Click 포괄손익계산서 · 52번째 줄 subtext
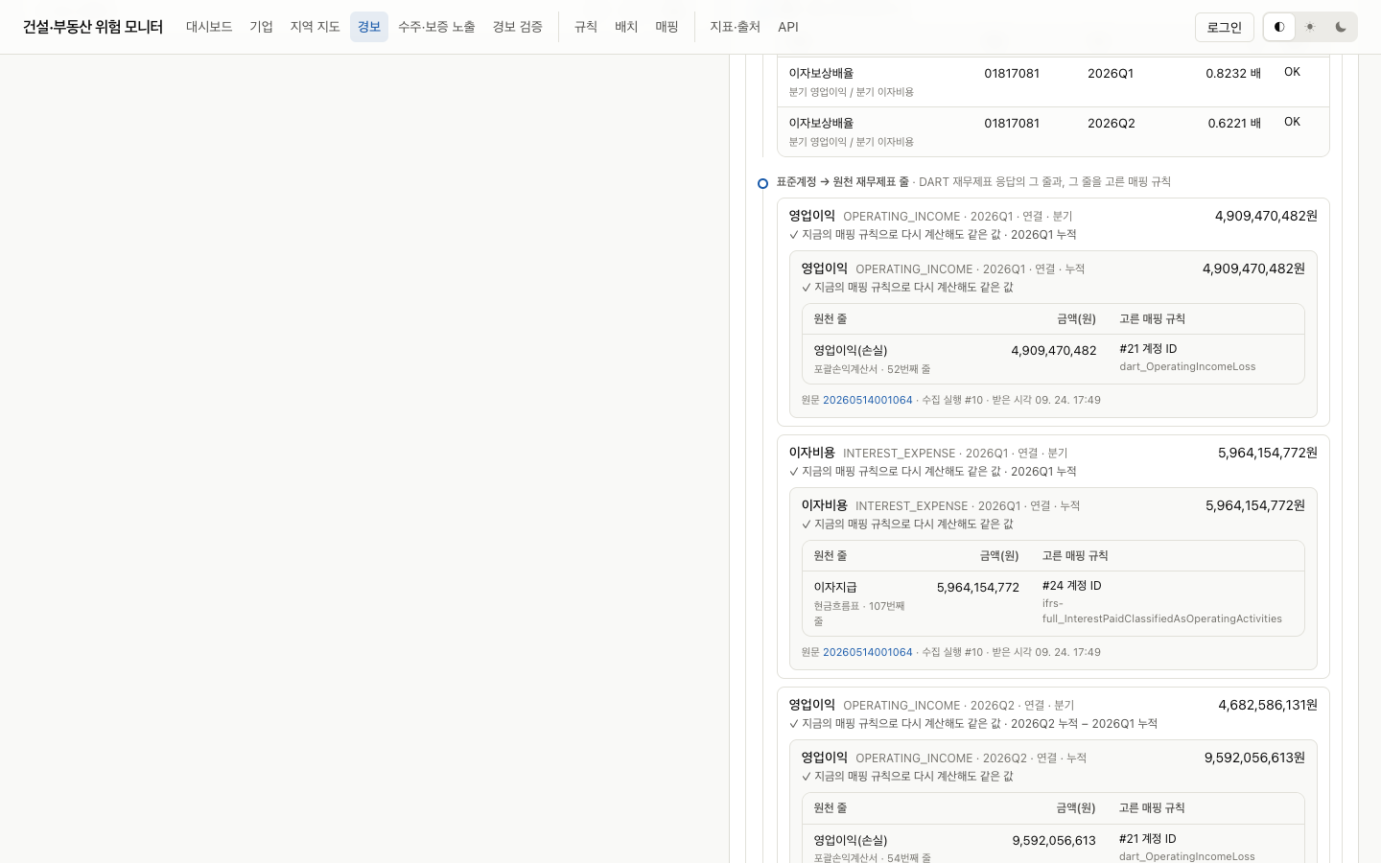The height and width of the screenshot is (863, 1381). coord(872,369)
